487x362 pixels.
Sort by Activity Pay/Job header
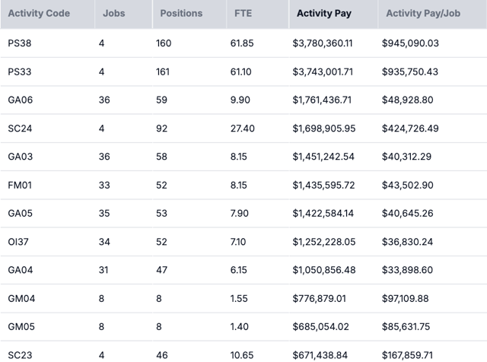tap(422, 14)
